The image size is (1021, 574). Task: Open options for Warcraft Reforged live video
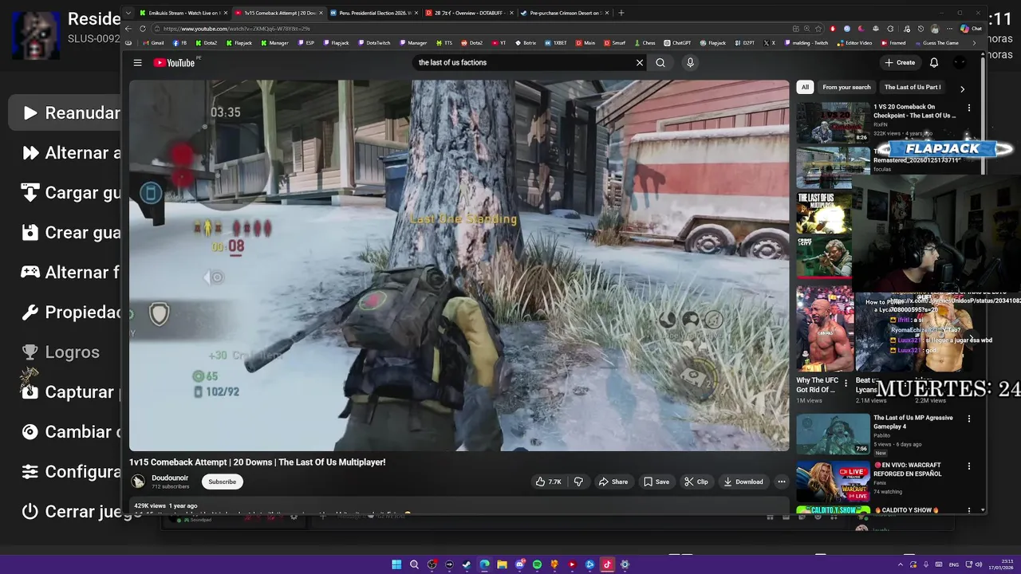click(969, 466)
